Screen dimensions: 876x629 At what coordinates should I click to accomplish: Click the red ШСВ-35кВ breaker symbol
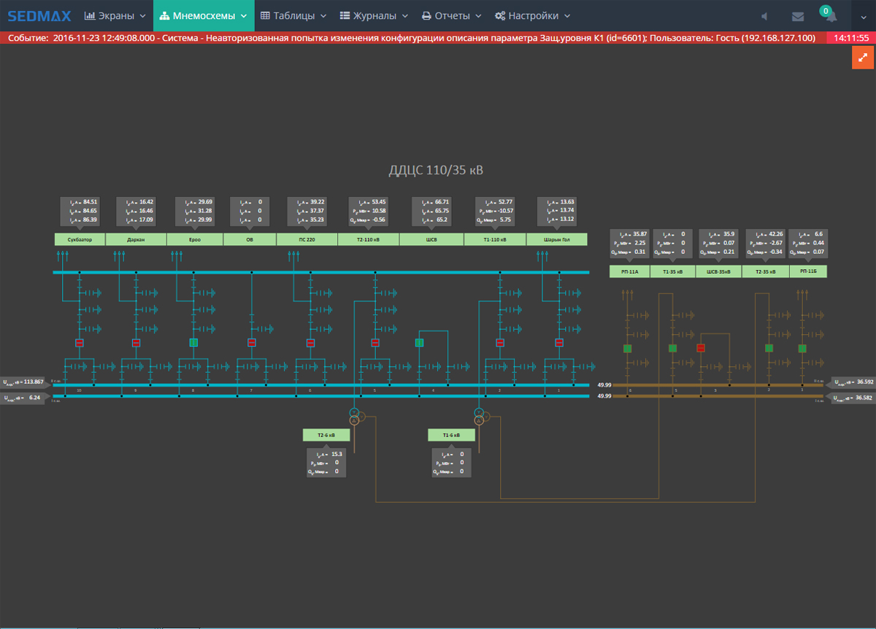pos(701,348)
